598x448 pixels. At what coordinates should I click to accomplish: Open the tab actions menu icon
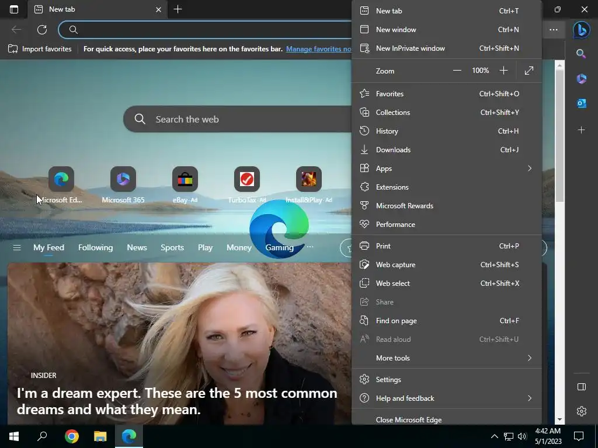[x=14, y=9]
